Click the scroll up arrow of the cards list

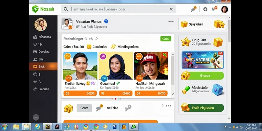173,54
